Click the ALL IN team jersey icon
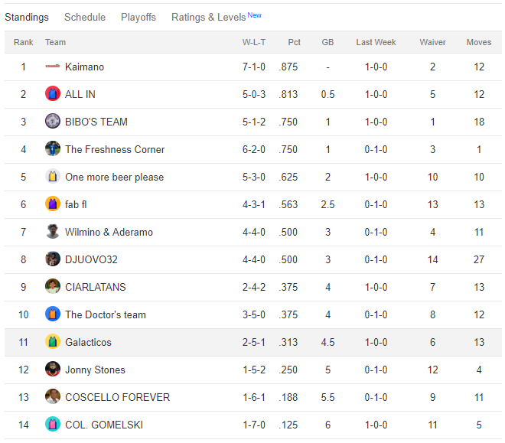Image resolution: width=505 pixels, height=443 pixels. [52, 94]
